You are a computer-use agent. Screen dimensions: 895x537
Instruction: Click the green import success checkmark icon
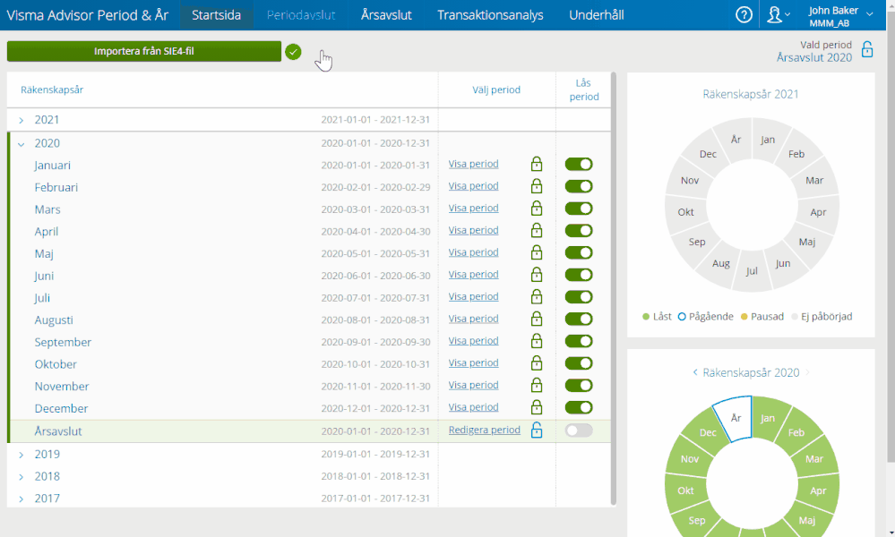click(293, 52)
